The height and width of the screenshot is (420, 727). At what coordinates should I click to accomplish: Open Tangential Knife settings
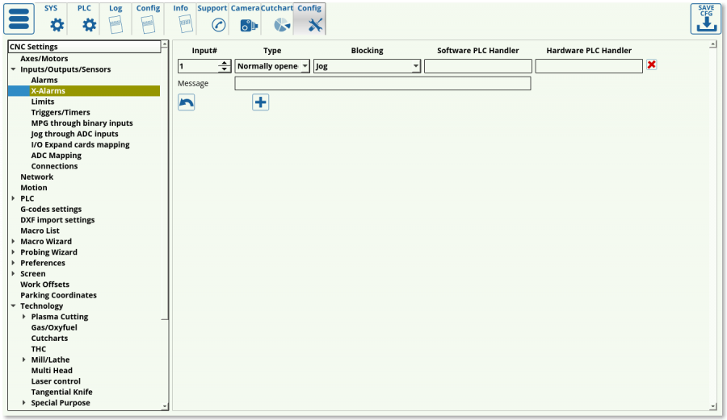click(61, 392)
